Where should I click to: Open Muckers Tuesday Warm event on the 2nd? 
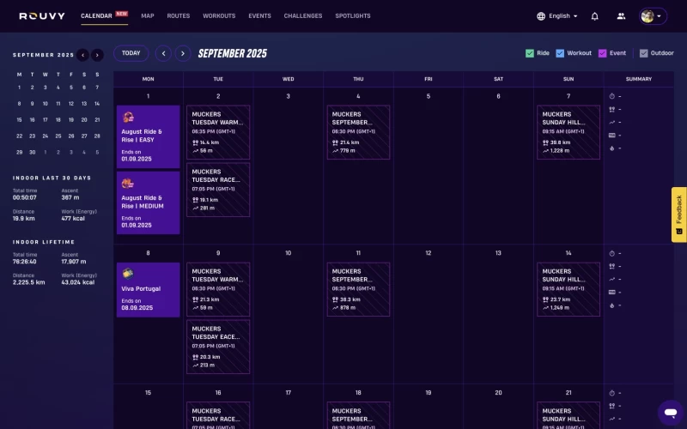pyautogui.click(x=218, y=132)
